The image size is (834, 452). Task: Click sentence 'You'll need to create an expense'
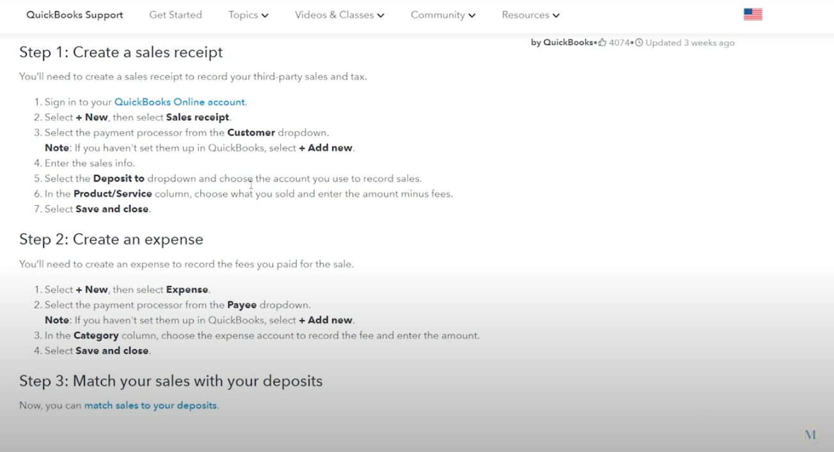(186, 264)
